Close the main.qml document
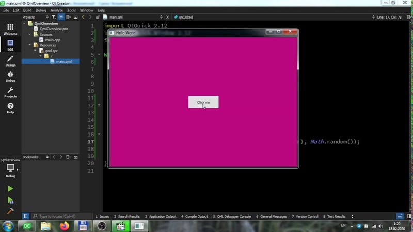This screenshot has width=413, height=232. pos(167,17)
